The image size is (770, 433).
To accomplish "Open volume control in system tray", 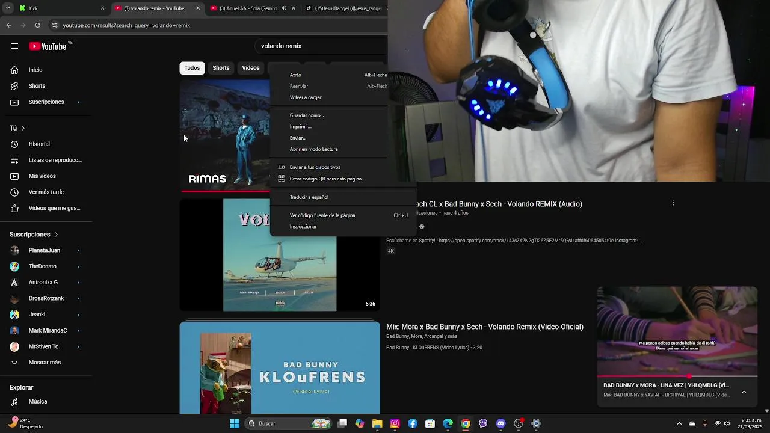I will pyautogui.click(x=727, y=423).
